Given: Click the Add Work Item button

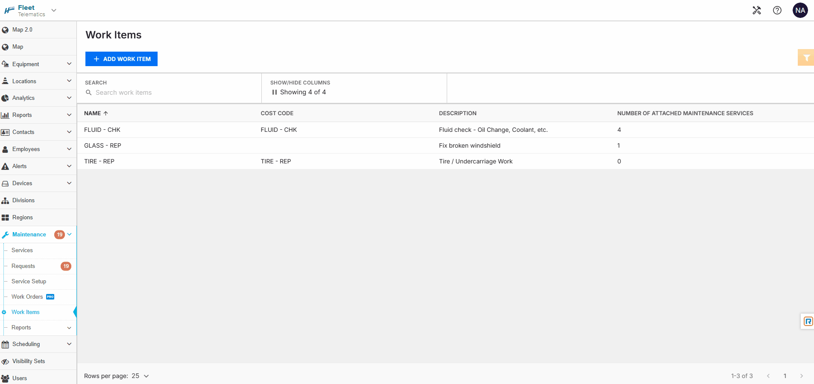Looking at the screenshot, I should [121, 59].
